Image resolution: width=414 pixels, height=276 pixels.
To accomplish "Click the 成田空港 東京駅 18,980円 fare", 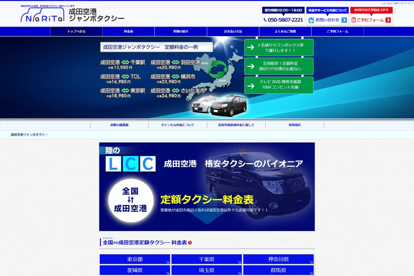I will [123, 93].
